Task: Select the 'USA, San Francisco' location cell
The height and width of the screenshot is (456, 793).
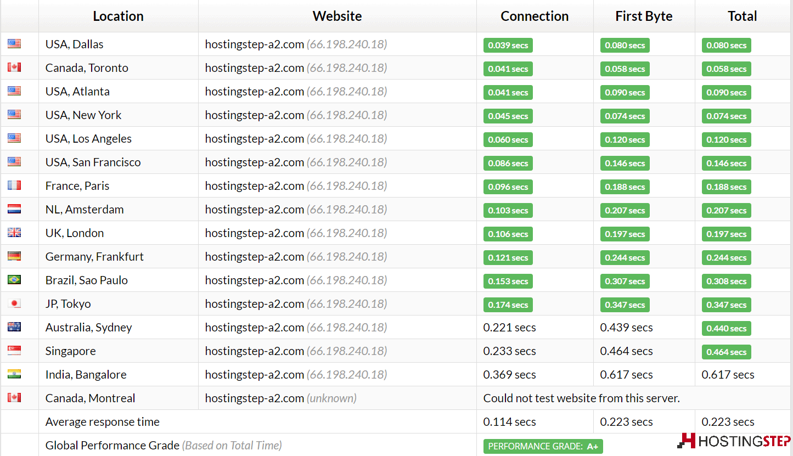Action: (x=119, y=162)
